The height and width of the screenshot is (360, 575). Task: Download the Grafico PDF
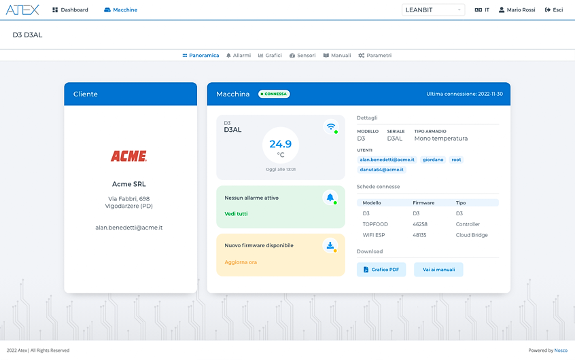point(381,270)
